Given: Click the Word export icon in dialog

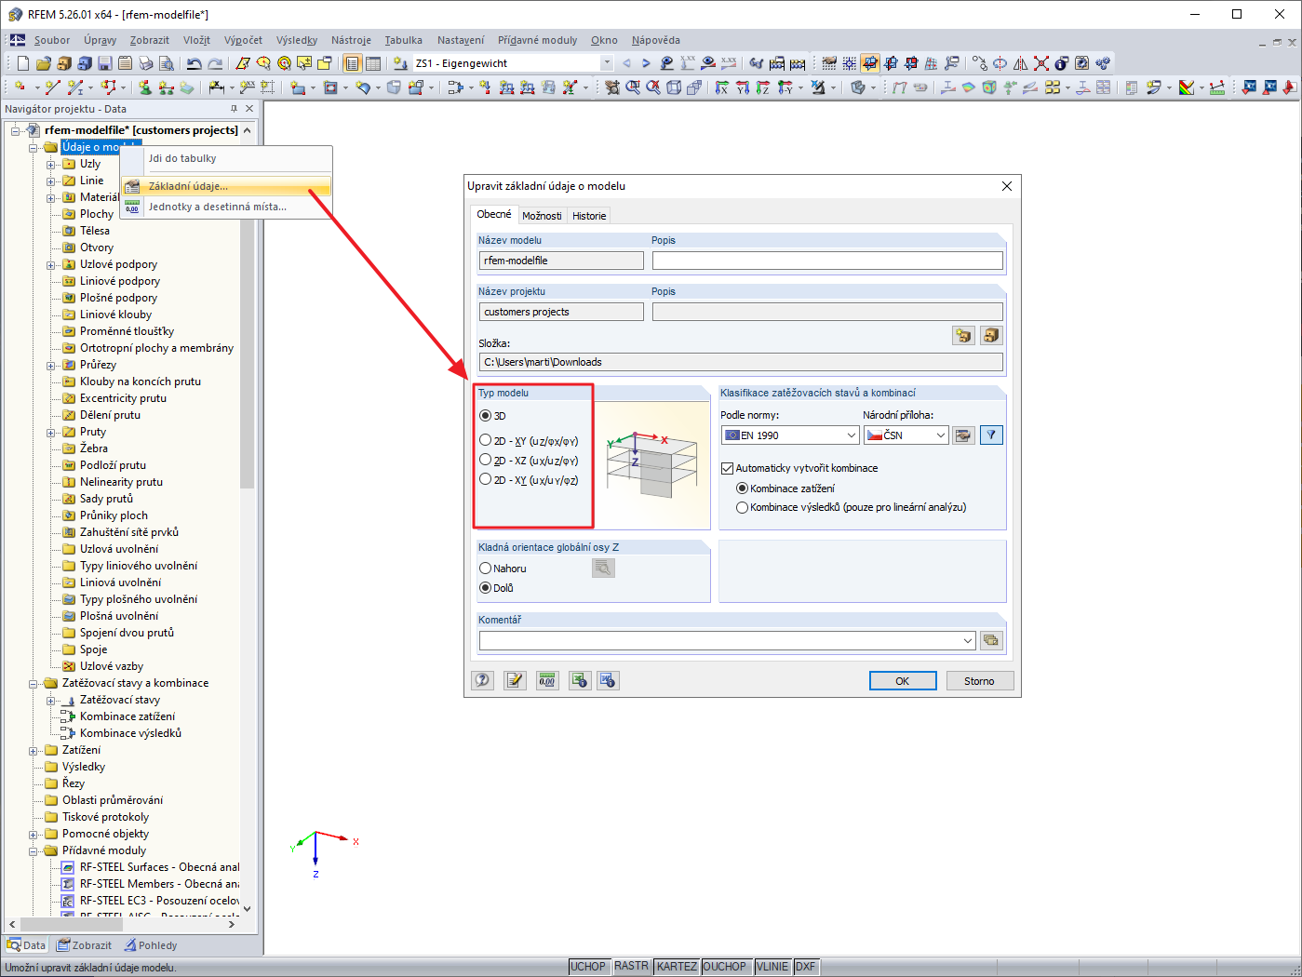Looking at the screenshot, I should pyautogui.click(x=608, y=680).
